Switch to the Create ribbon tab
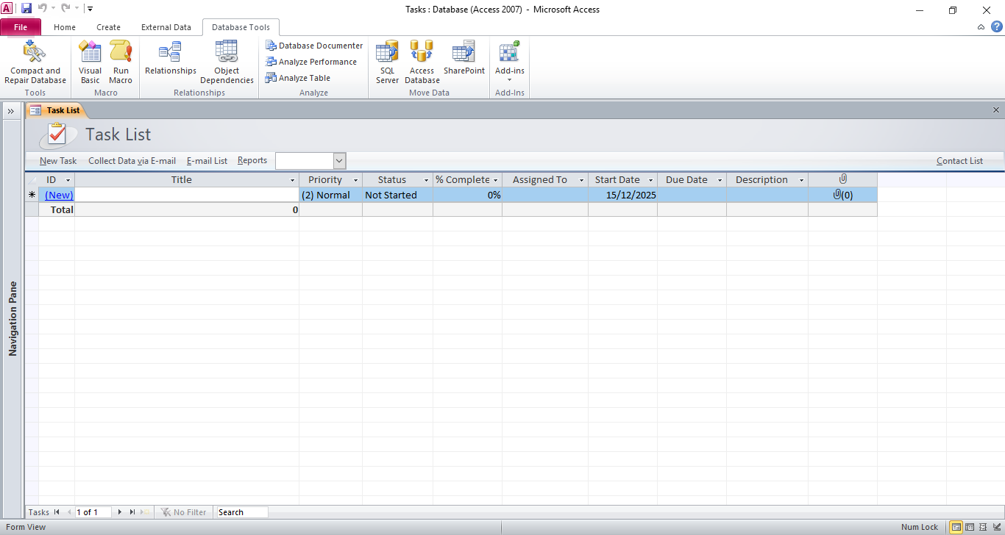Image resolution: width=1005 pixels, height=535 pixels. (108, 27)
